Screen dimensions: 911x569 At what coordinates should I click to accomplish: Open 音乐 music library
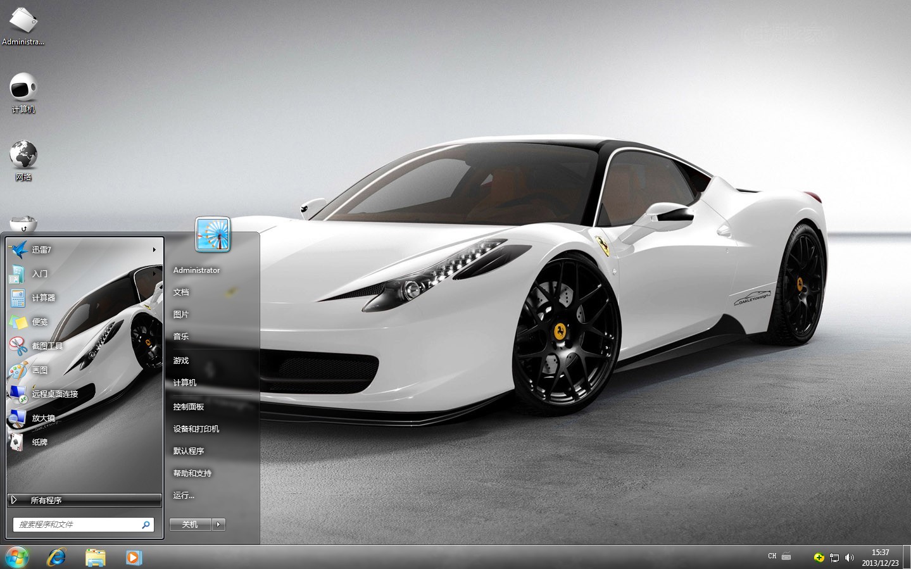(181, 337)
